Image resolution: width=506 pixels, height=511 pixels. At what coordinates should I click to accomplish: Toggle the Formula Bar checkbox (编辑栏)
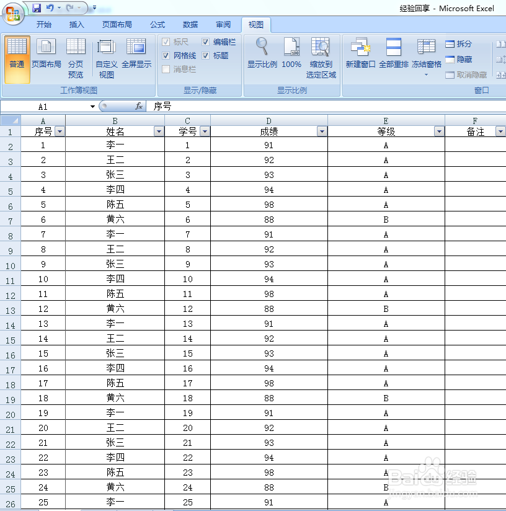point(206,42)
